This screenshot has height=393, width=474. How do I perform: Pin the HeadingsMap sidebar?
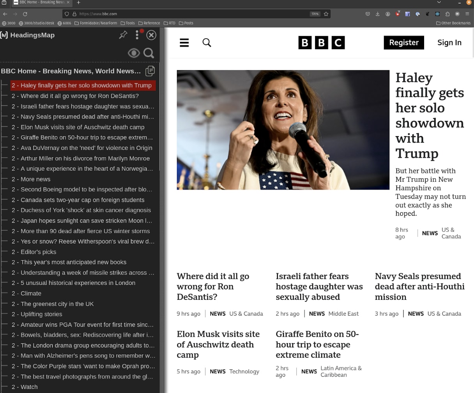click(123, 35)
